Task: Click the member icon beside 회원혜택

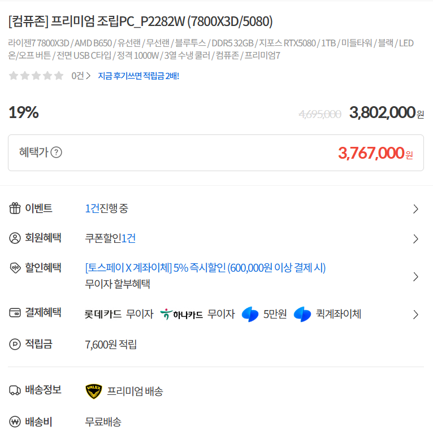Action: click(15, 238)
